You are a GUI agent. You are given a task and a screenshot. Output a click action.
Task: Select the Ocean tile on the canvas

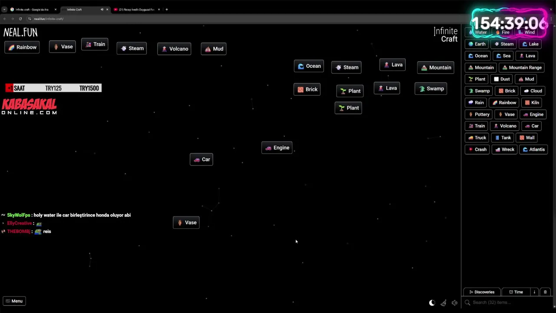tap(309, 66)
